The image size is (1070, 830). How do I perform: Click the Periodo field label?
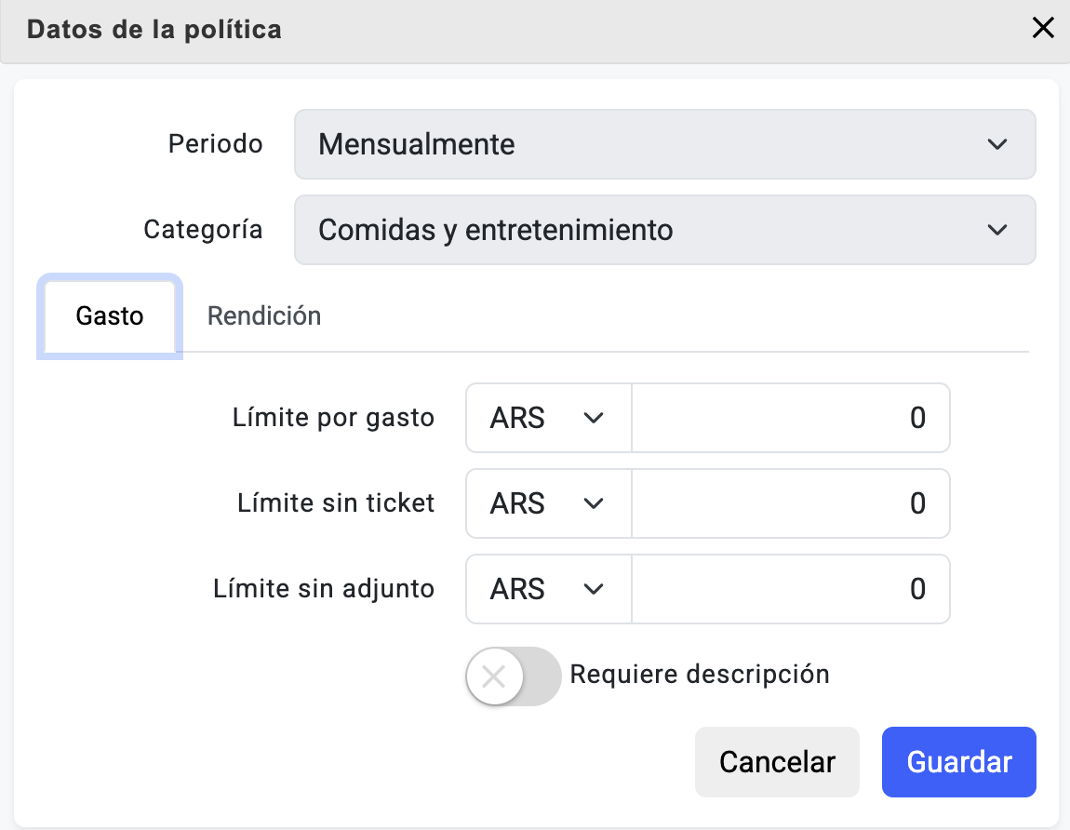click(x=215, y=144)
